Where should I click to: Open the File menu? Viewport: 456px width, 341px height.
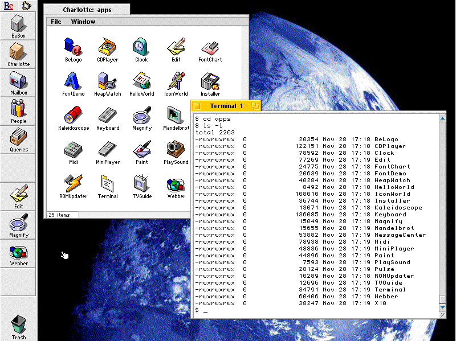[56, 22]
